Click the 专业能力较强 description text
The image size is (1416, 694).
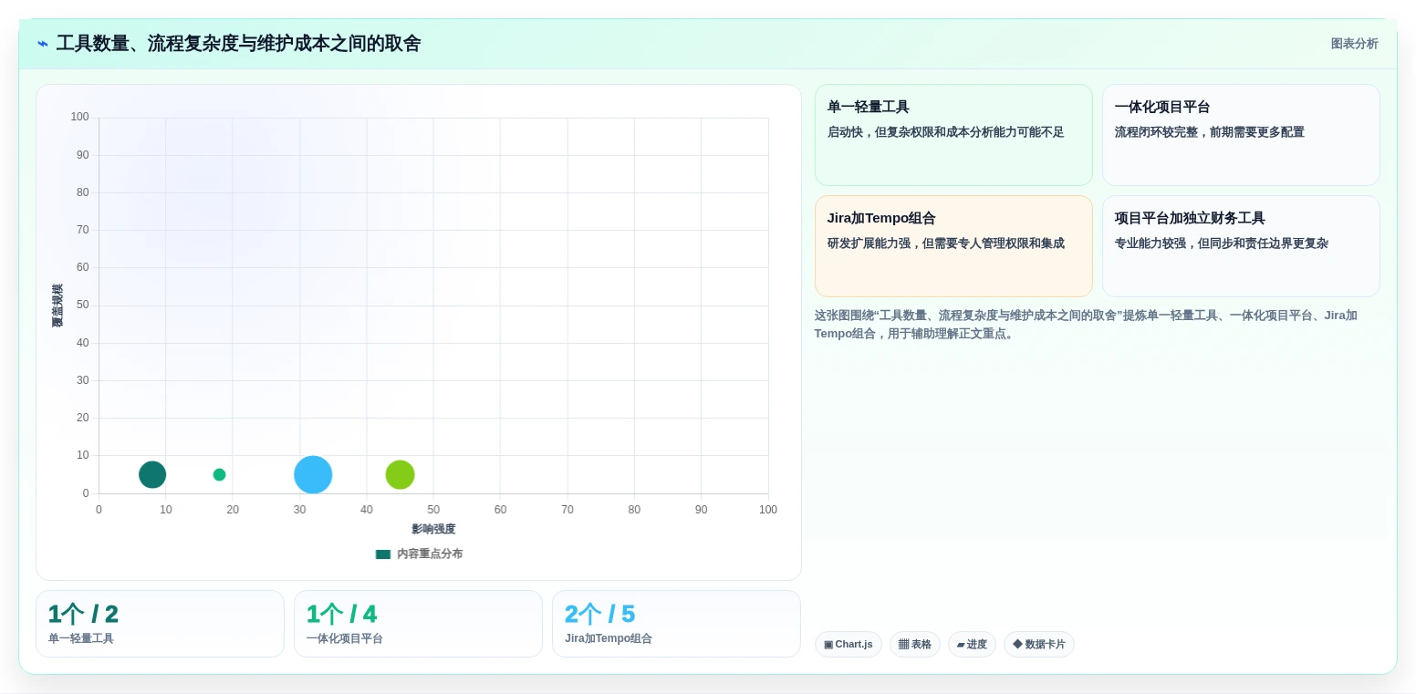tap(1221, 243)
